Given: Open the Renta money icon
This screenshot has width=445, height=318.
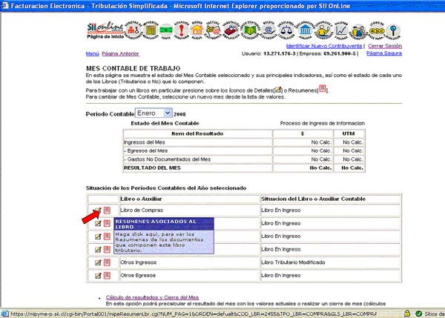Looking at the screenshot, I should coord(166,30).
